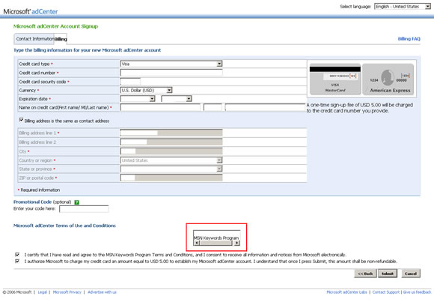Open the Microsoft Privacy link

(67, 292)
